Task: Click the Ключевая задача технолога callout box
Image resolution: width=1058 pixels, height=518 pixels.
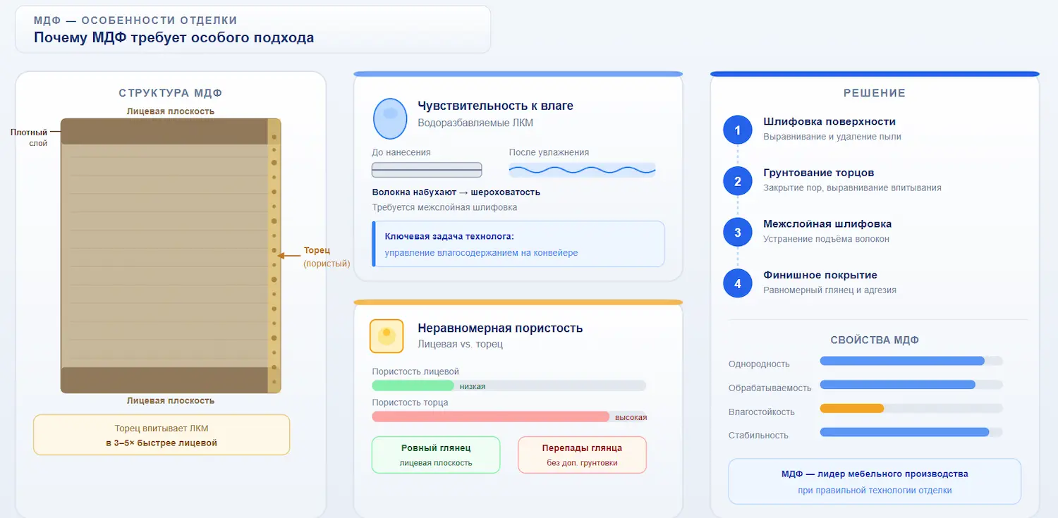Action: 518,244
